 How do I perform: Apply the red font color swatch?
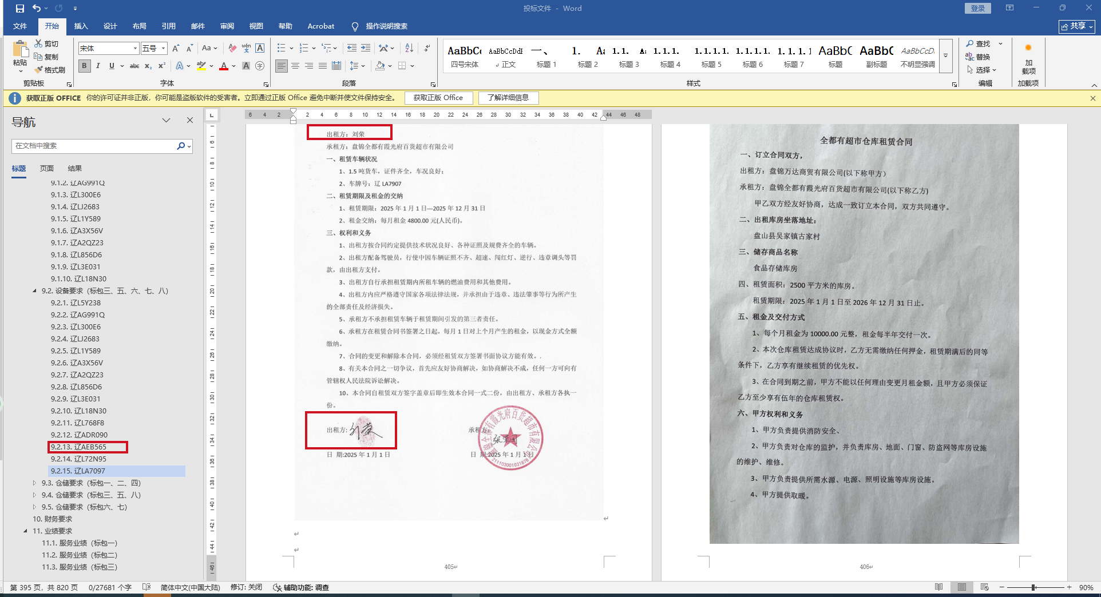(x=224, y=66)
